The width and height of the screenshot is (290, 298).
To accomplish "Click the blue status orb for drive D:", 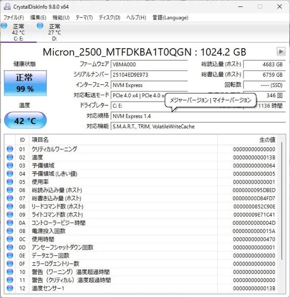I will pyautogui.click(x=40, y=25).
